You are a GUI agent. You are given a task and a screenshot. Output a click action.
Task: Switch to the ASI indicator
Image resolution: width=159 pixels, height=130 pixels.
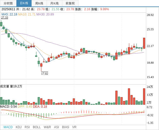56,127
